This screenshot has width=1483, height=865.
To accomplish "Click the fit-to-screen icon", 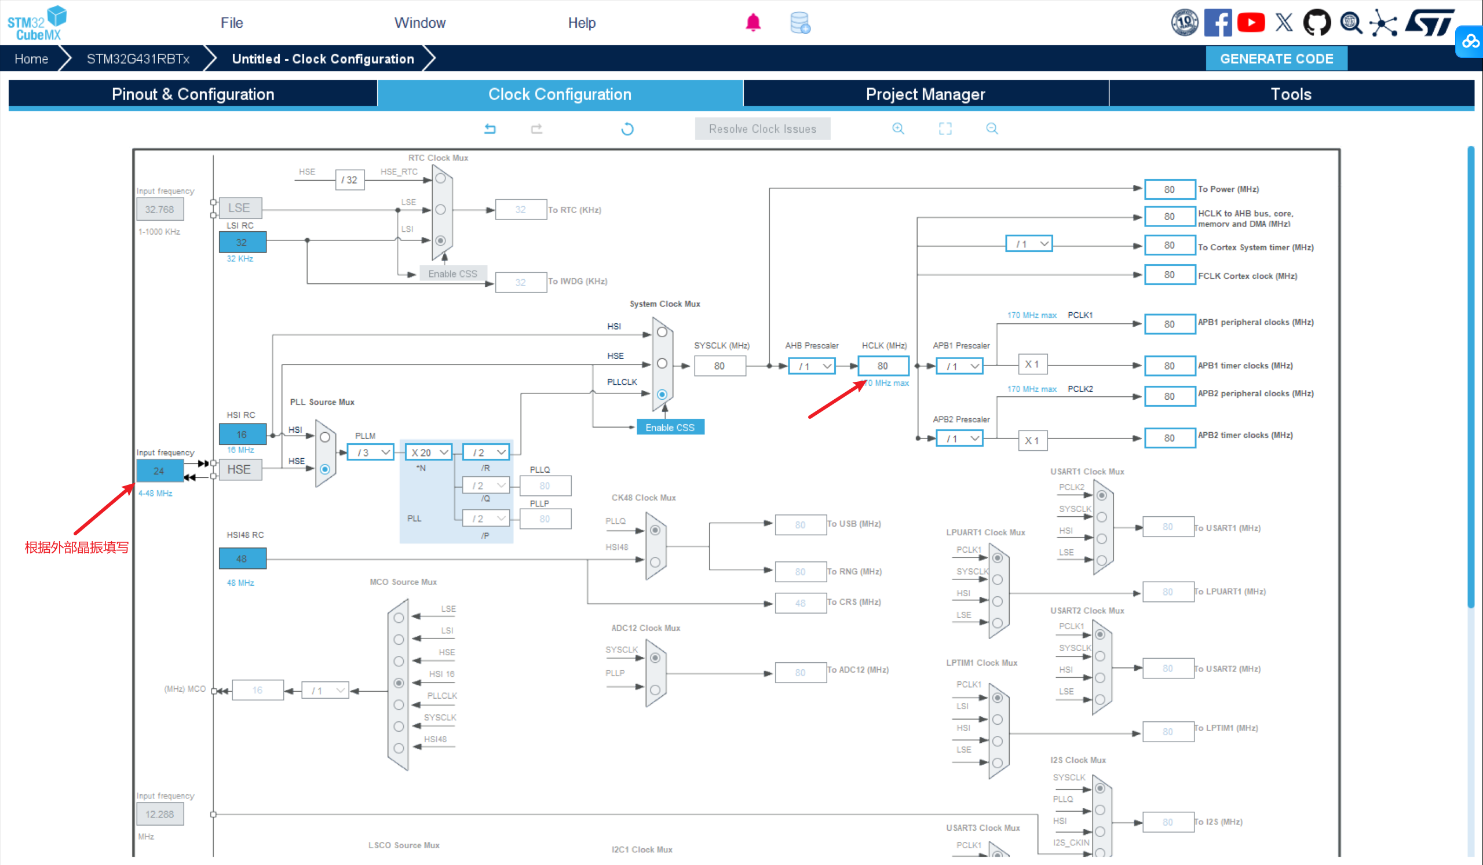I will (x=944, y=128).
